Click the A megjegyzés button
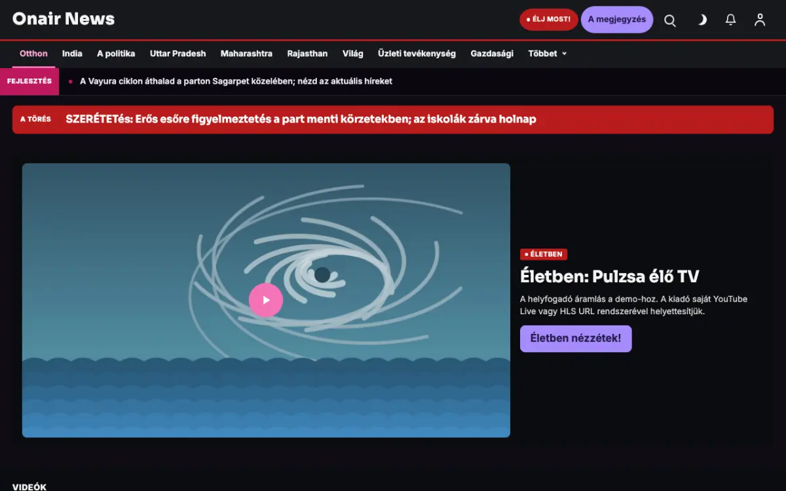 (x=617, y=20)
